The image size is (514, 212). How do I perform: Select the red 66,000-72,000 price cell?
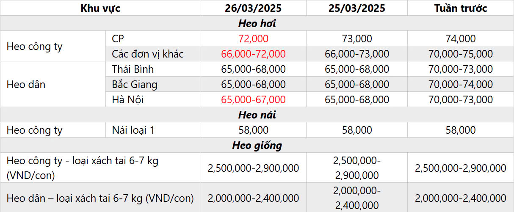253,54
